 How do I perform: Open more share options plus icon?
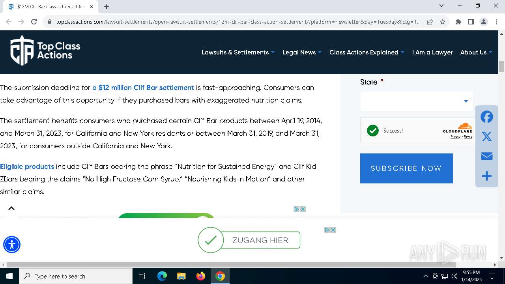pos(487,176)
